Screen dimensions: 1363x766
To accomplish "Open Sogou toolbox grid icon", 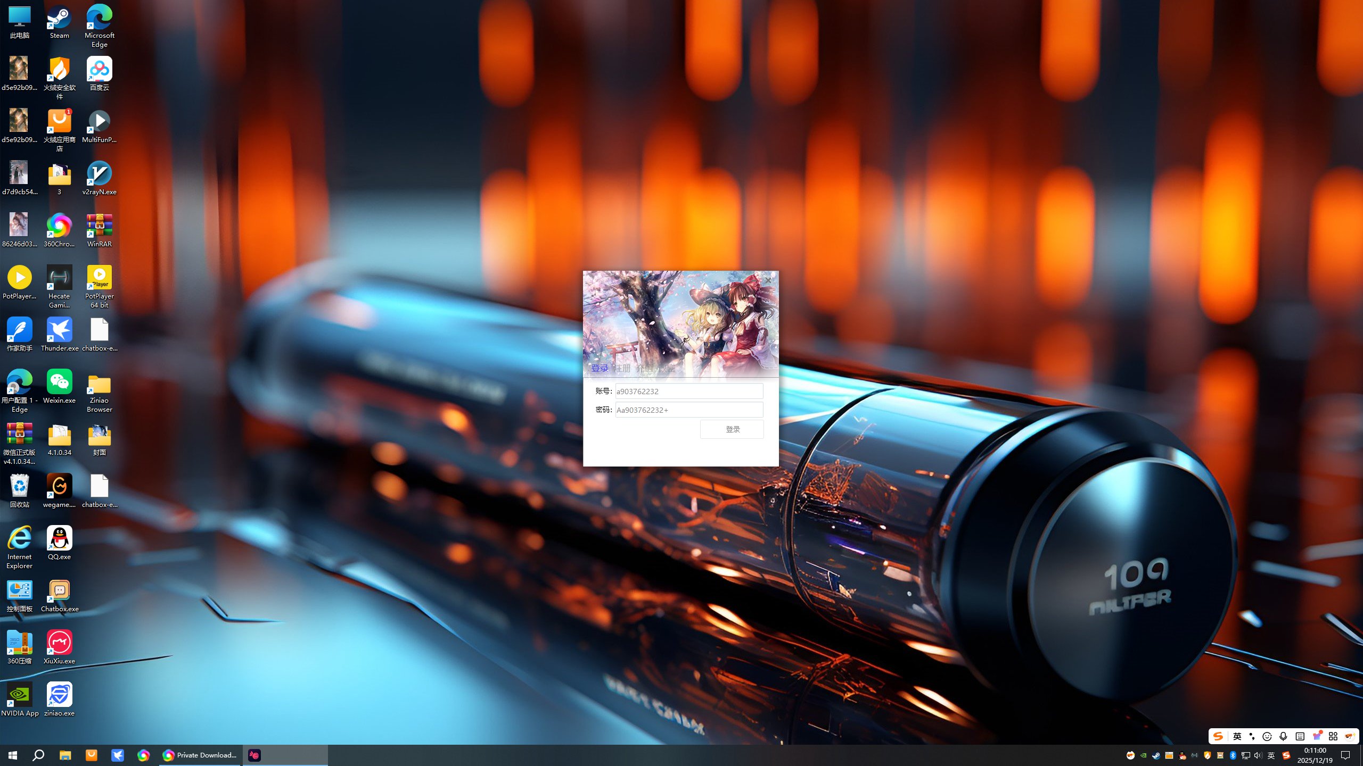I will 1333,736.
